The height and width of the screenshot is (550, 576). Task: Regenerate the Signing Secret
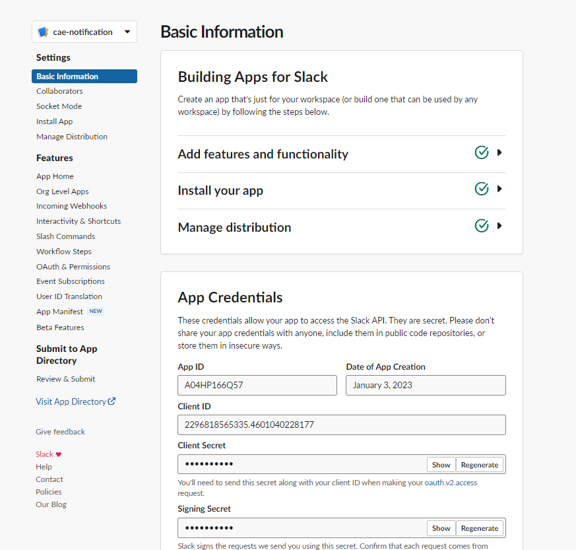click(480, 528)
